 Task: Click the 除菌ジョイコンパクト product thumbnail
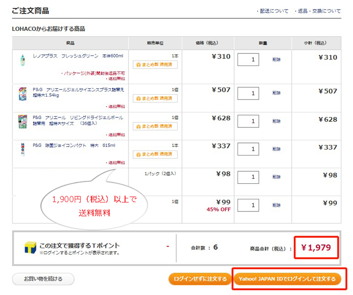pyautogui.click(x=23, y=150)
